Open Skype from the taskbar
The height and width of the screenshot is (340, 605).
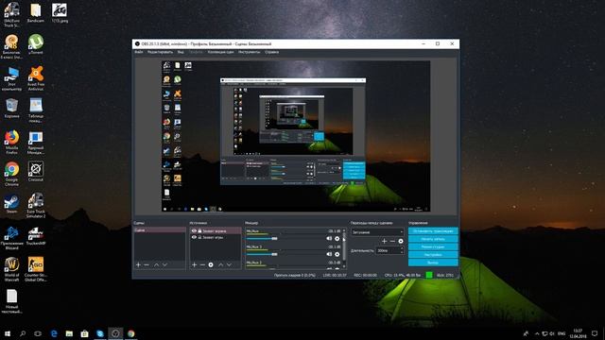click(100, 333)
